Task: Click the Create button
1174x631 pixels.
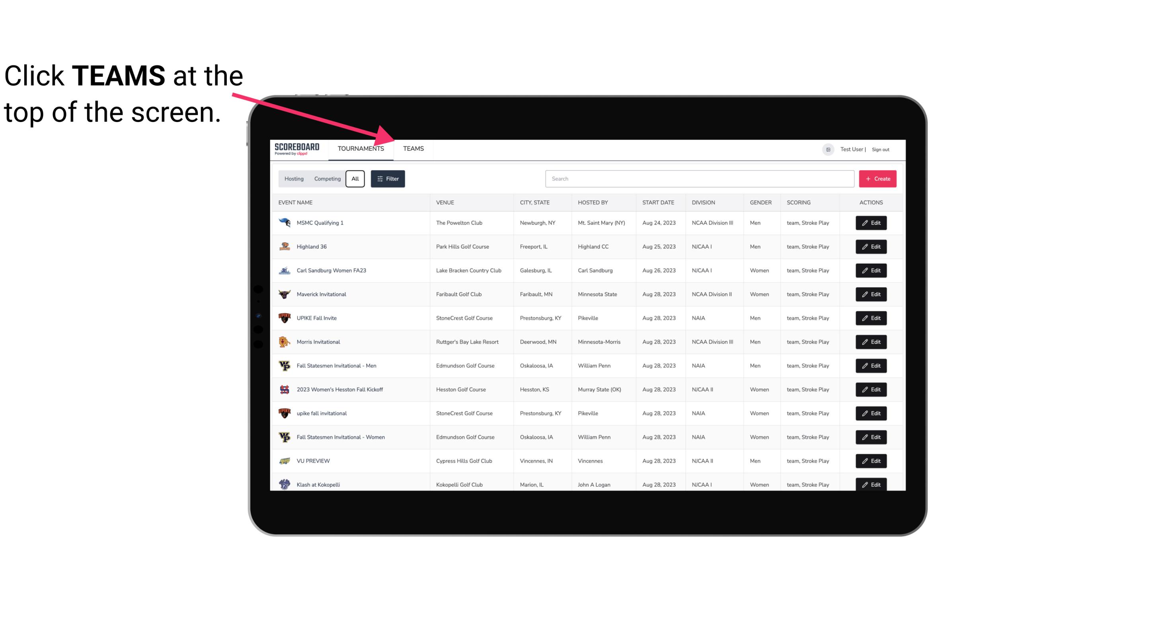Action: tap(878, 178)
